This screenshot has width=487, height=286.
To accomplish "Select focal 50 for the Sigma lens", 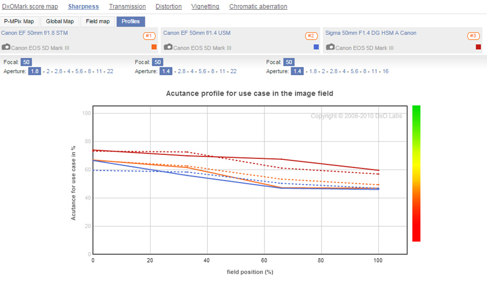I will point(289,62).
